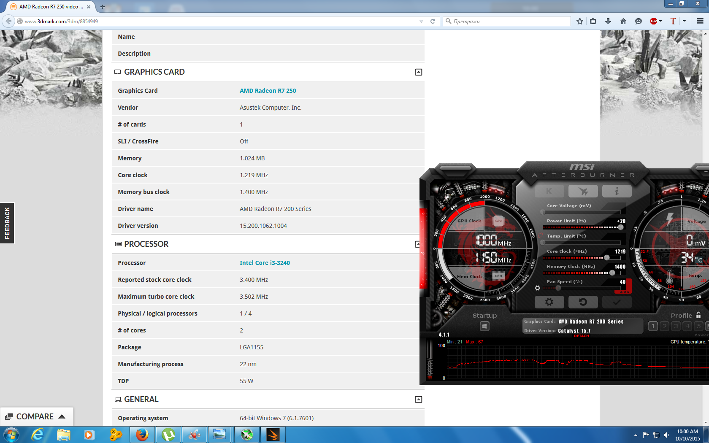Open the Firefox hamburger menu
The image size is (709, 443).
tap(700, 21)
